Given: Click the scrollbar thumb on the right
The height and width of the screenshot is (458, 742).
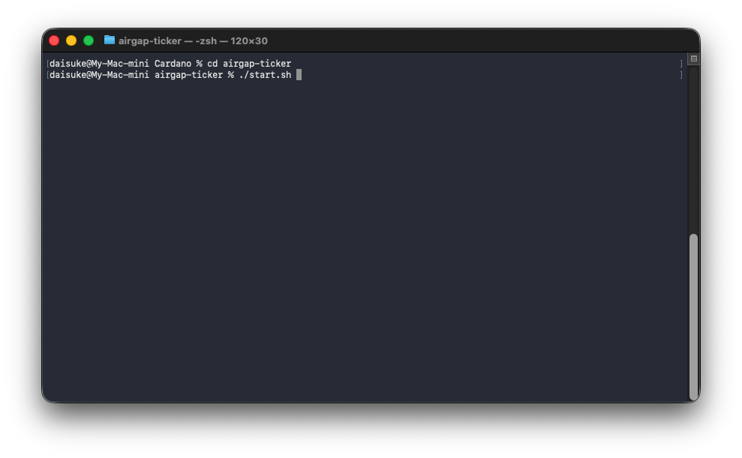Looking at the screenshot, I should click(x=692, y=315).
